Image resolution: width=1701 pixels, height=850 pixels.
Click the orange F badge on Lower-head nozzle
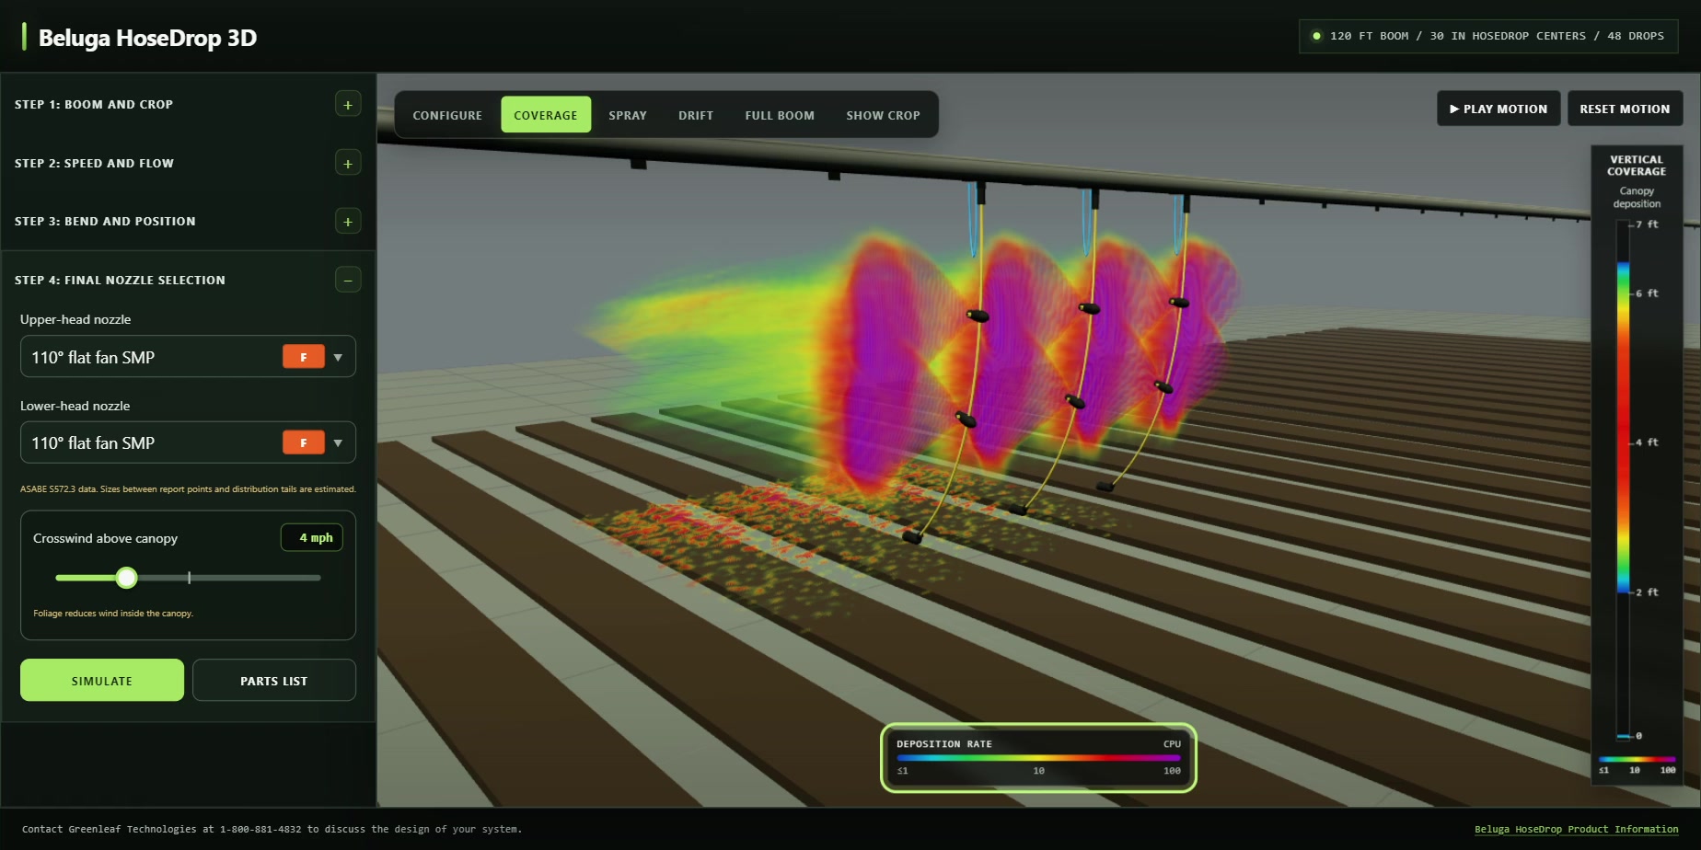(304, 442)
